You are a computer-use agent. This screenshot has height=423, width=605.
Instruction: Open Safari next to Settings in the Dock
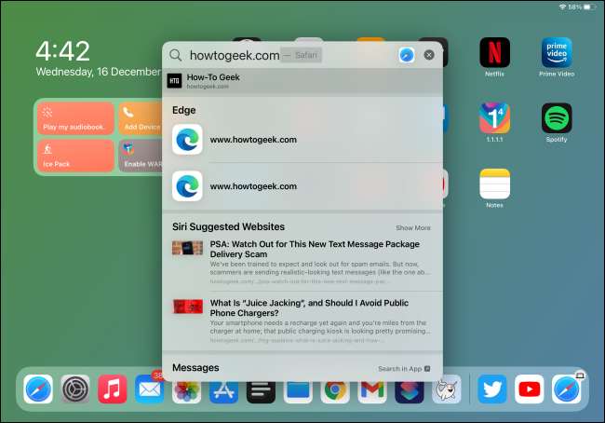tap(38, 389)
